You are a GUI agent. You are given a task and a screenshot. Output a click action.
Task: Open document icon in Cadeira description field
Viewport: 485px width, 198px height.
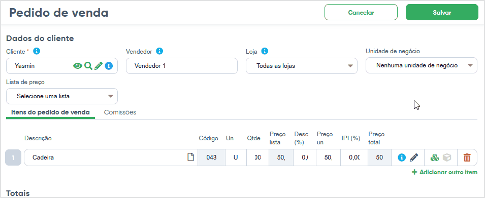[x=191, y=157]
